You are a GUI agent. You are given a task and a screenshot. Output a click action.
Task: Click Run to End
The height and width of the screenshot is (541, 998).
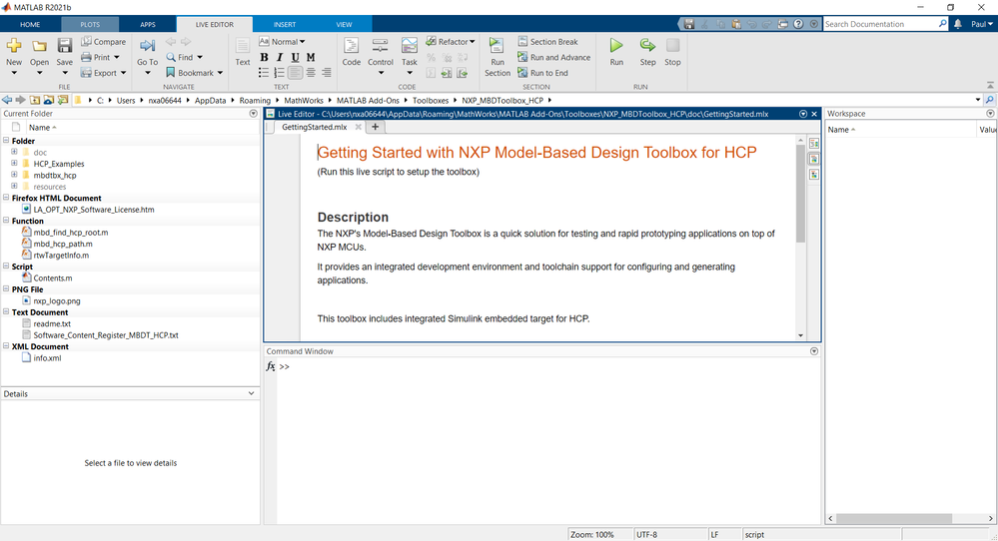click(542, 73)
